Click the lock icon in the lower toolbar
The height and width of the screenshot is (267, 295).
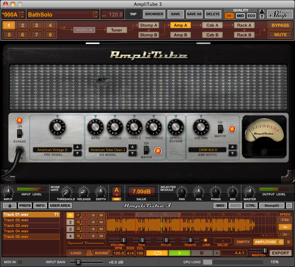(x=9, y=205)
